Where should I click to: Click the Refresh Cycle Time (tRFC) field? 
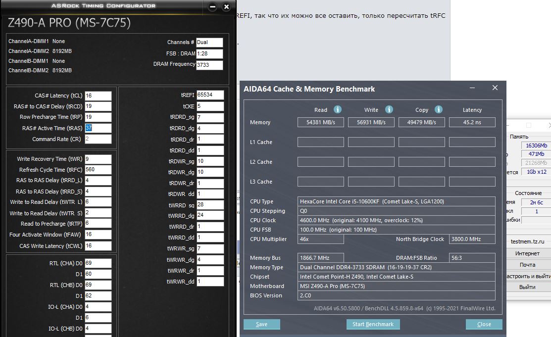tap(98, 170)
